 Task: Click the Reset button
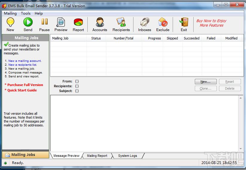(x=230, y=82)
